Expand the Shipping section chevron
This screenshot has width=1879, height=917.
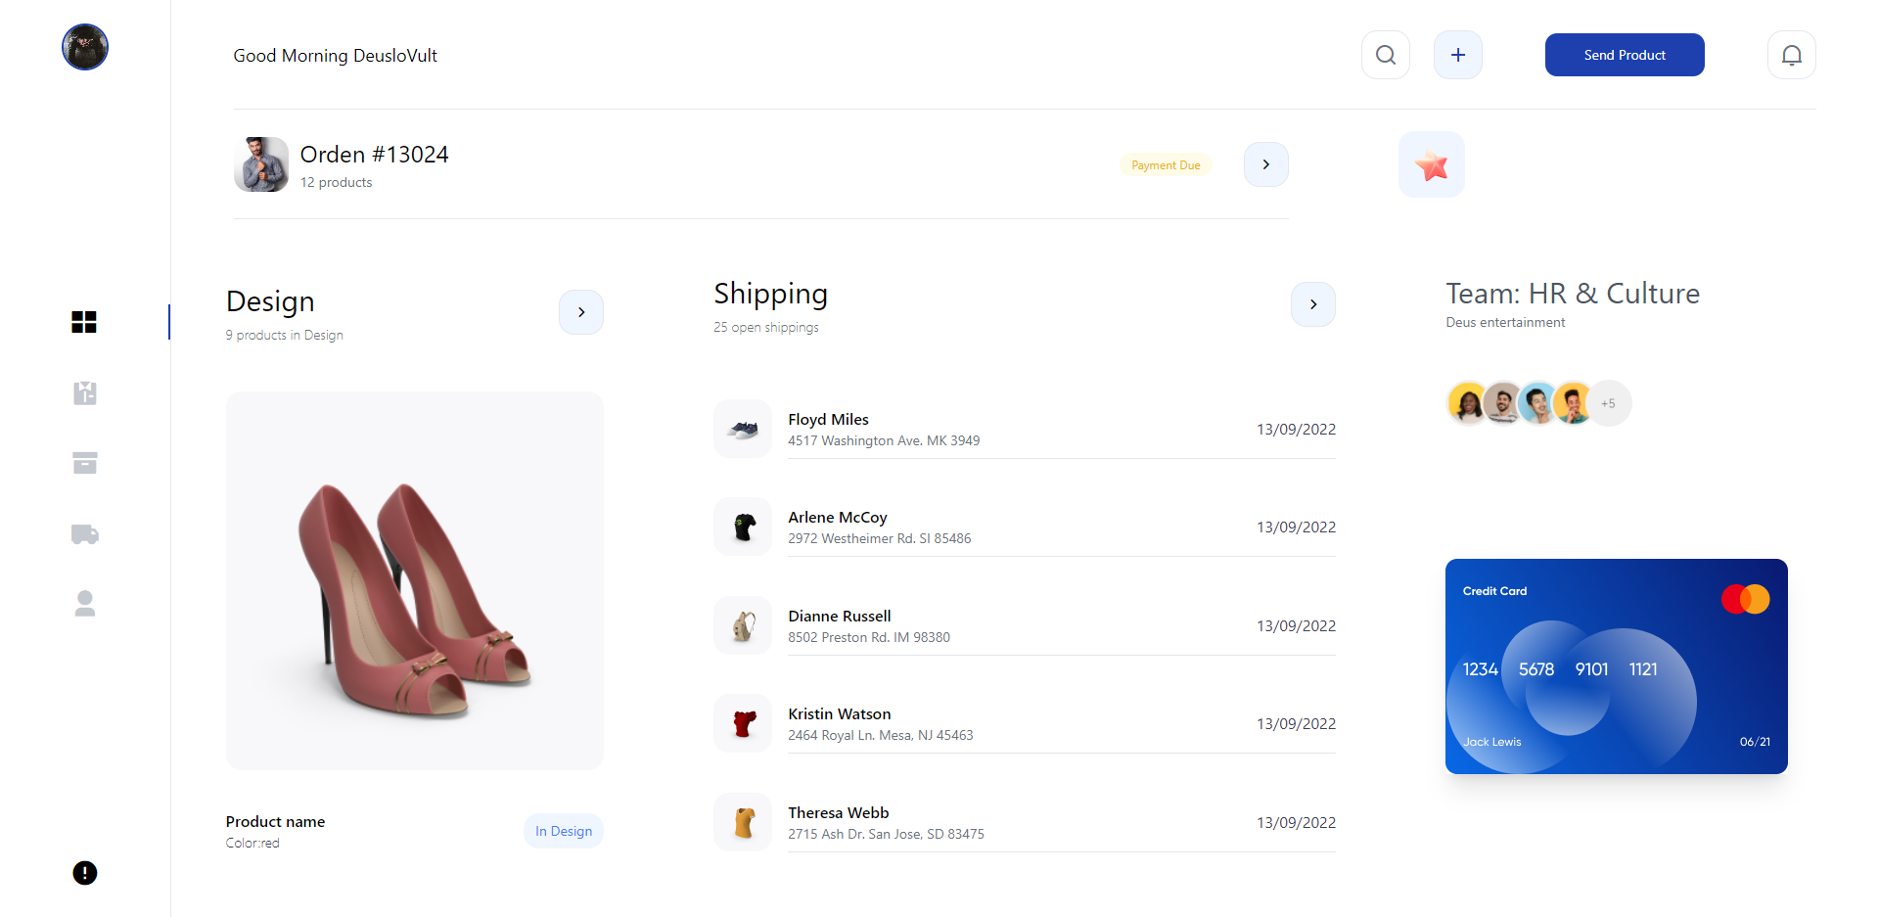coord(1313,304)
